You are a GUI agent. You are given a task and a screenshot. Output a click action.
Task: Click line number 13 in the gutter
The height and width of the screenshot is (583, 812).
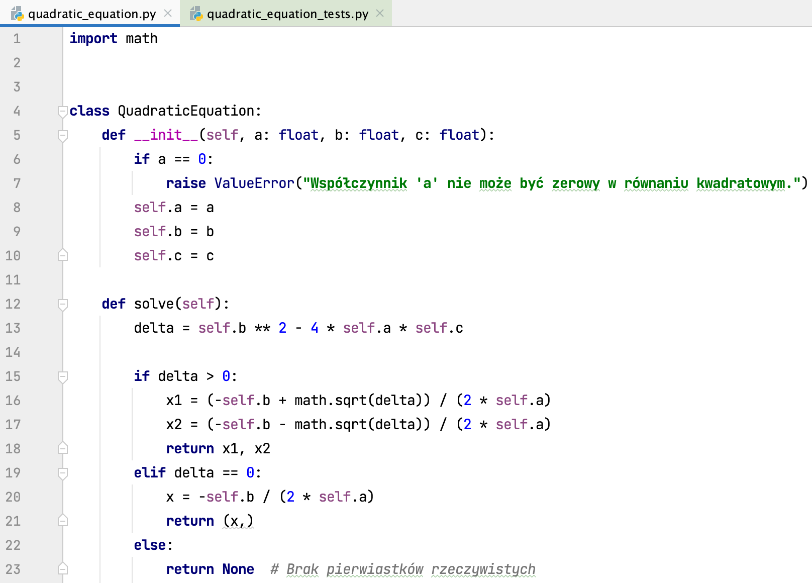(13, 328)
